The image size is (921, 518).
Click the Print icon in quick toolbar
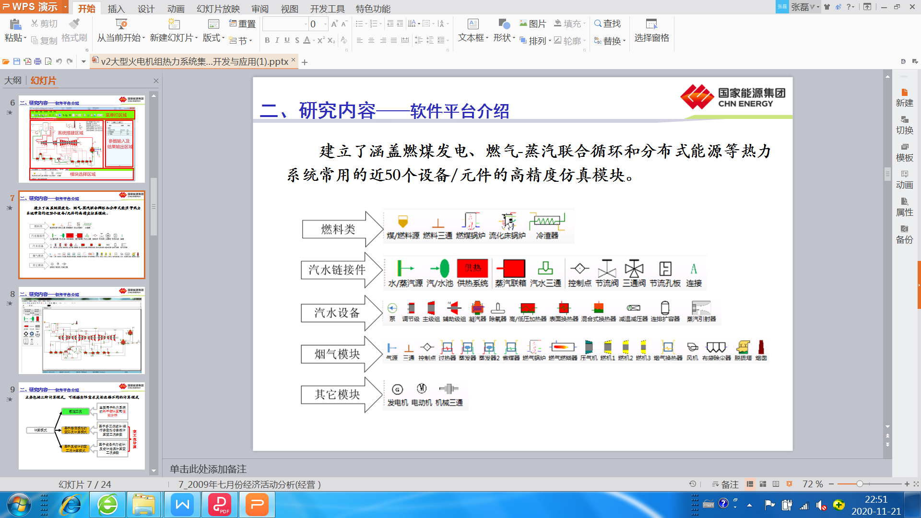tap(37, 61)
